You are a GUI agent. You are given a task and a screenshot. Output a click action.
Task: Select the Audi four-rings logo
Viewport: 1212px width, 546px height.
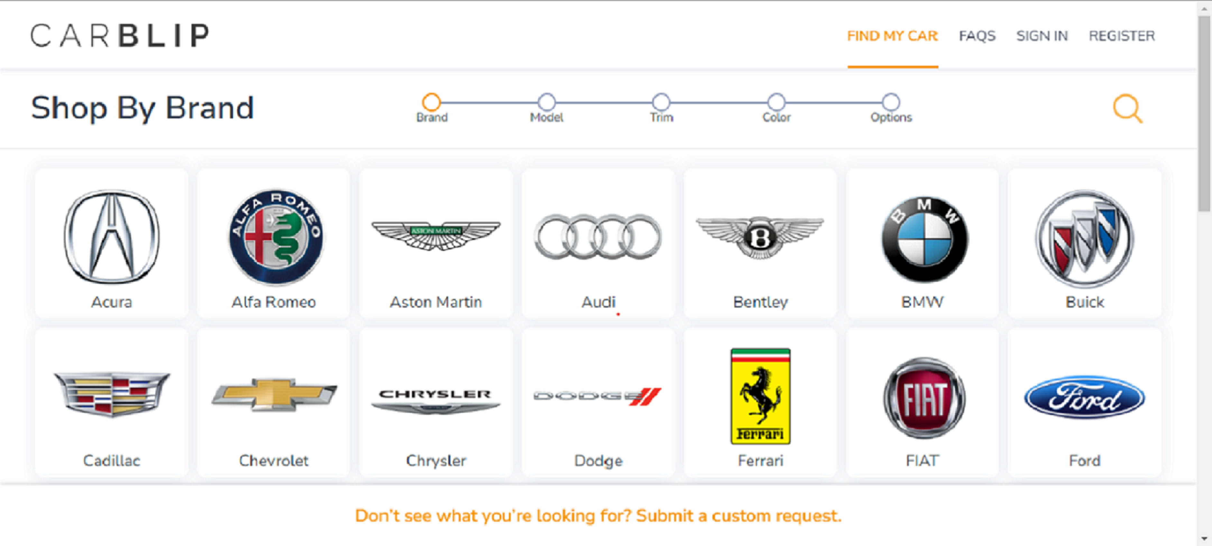(598, 237)
